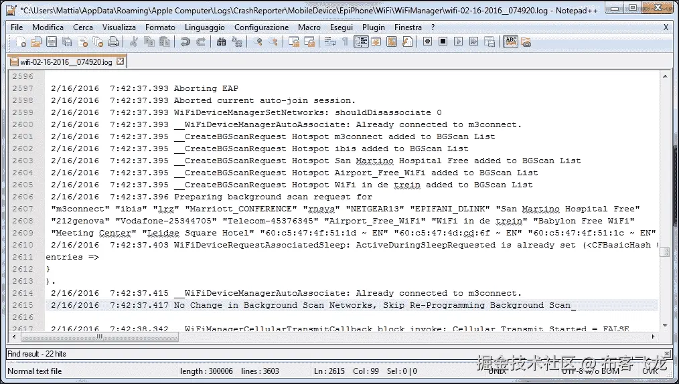679x384 pixels.
Task: Open the Esegui menu
Action: tap(342, 27)
